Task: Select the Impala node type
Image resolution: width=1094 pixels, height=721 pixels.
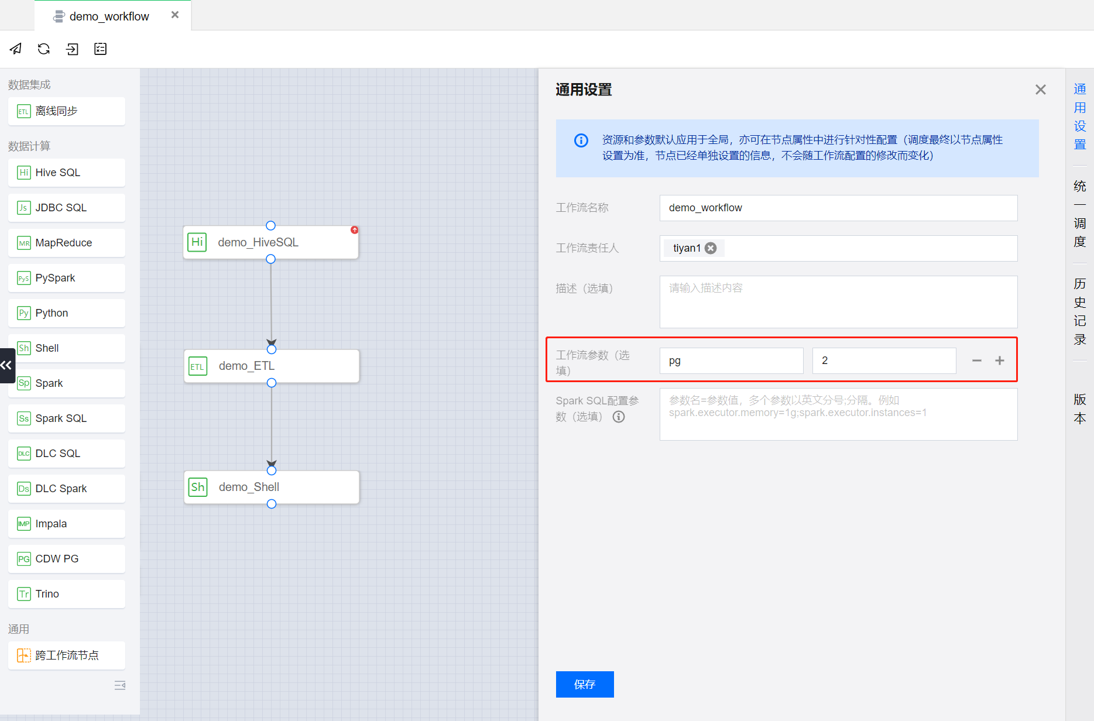Action: click(67, 524)
